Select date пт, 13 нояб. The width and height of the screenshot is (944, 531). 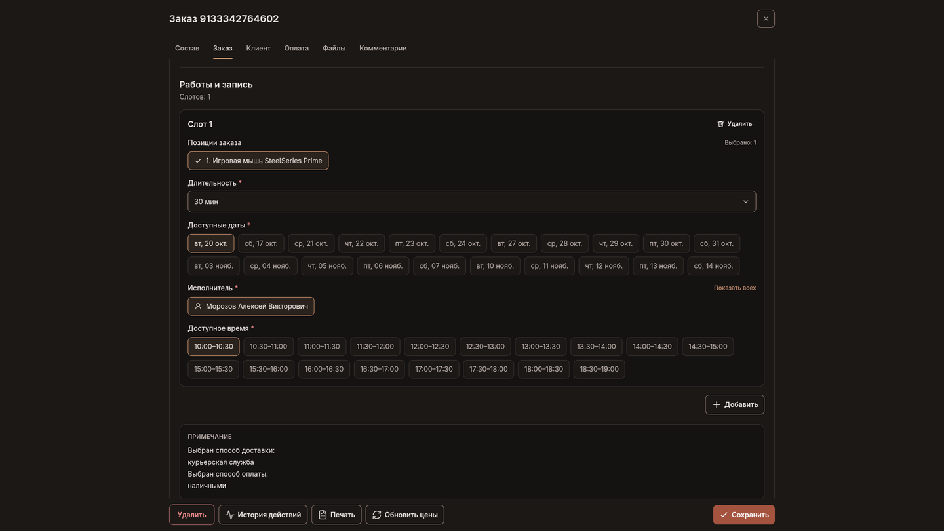coord(658,266)
